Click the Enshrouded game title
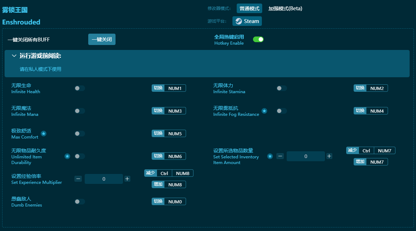 tap(21, 22)
